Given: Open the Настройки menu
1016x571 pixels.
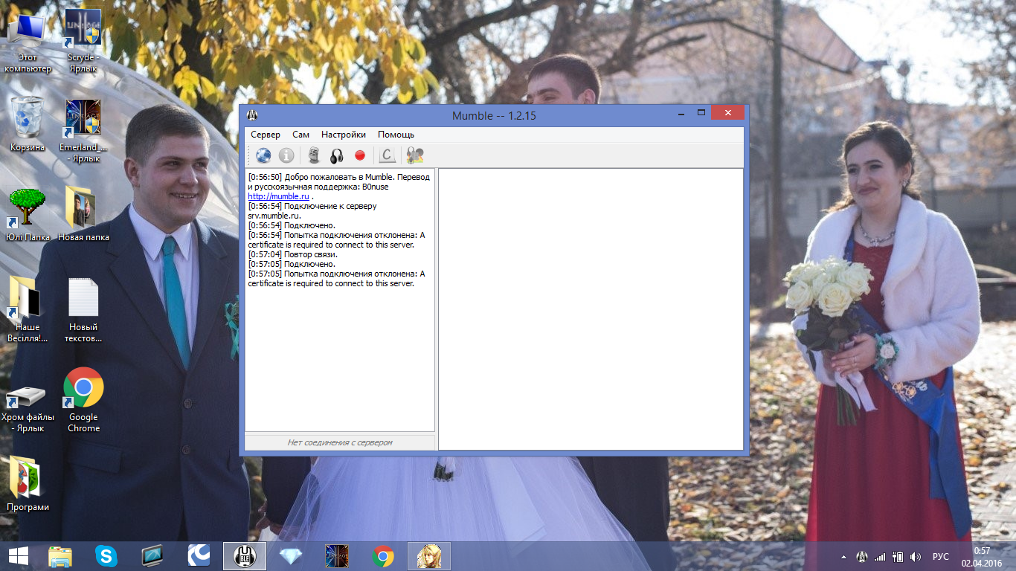Looking at the screenshot, I should coord(344,135).
